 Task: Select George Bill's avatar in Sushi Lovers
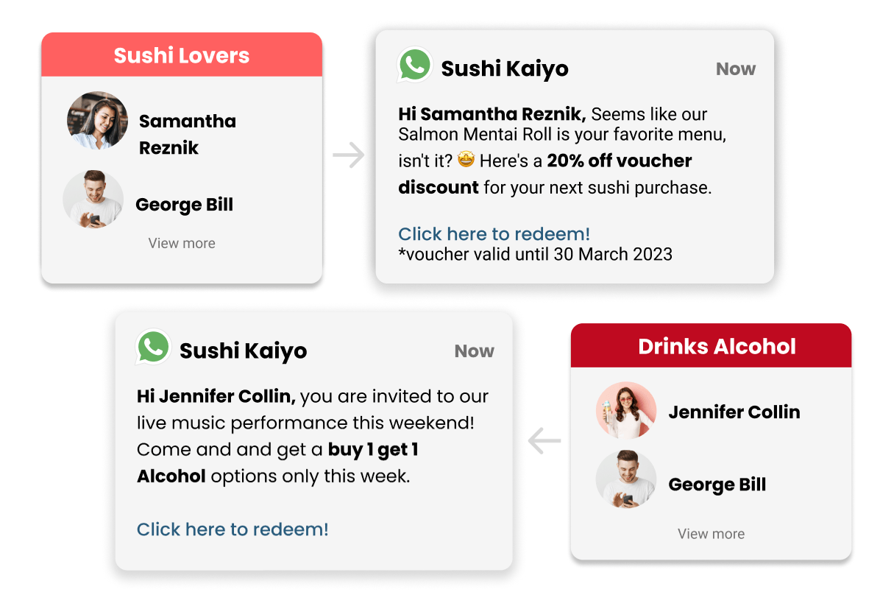click(93, 200)
